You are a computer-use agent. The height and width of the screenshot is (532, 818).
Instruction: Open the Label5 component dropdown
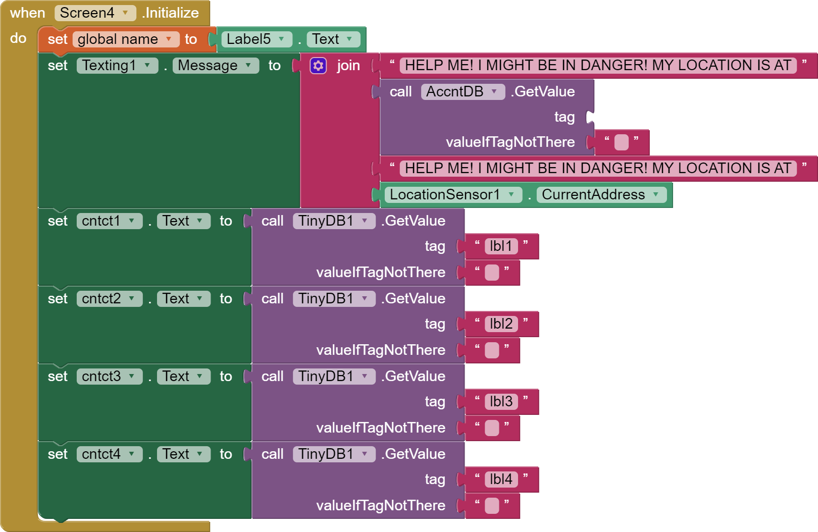257,39
